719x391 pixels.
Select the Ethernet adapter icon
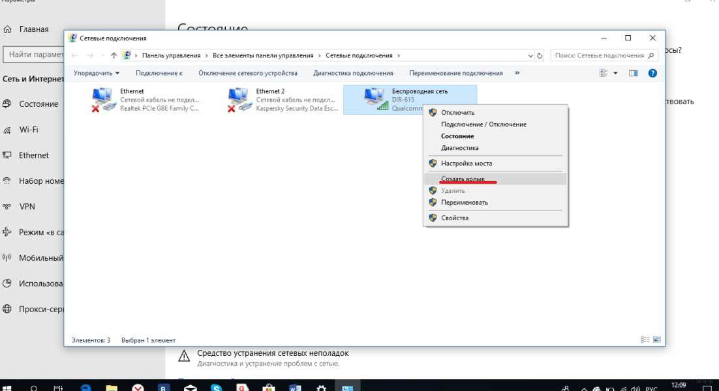pos(103,100)
